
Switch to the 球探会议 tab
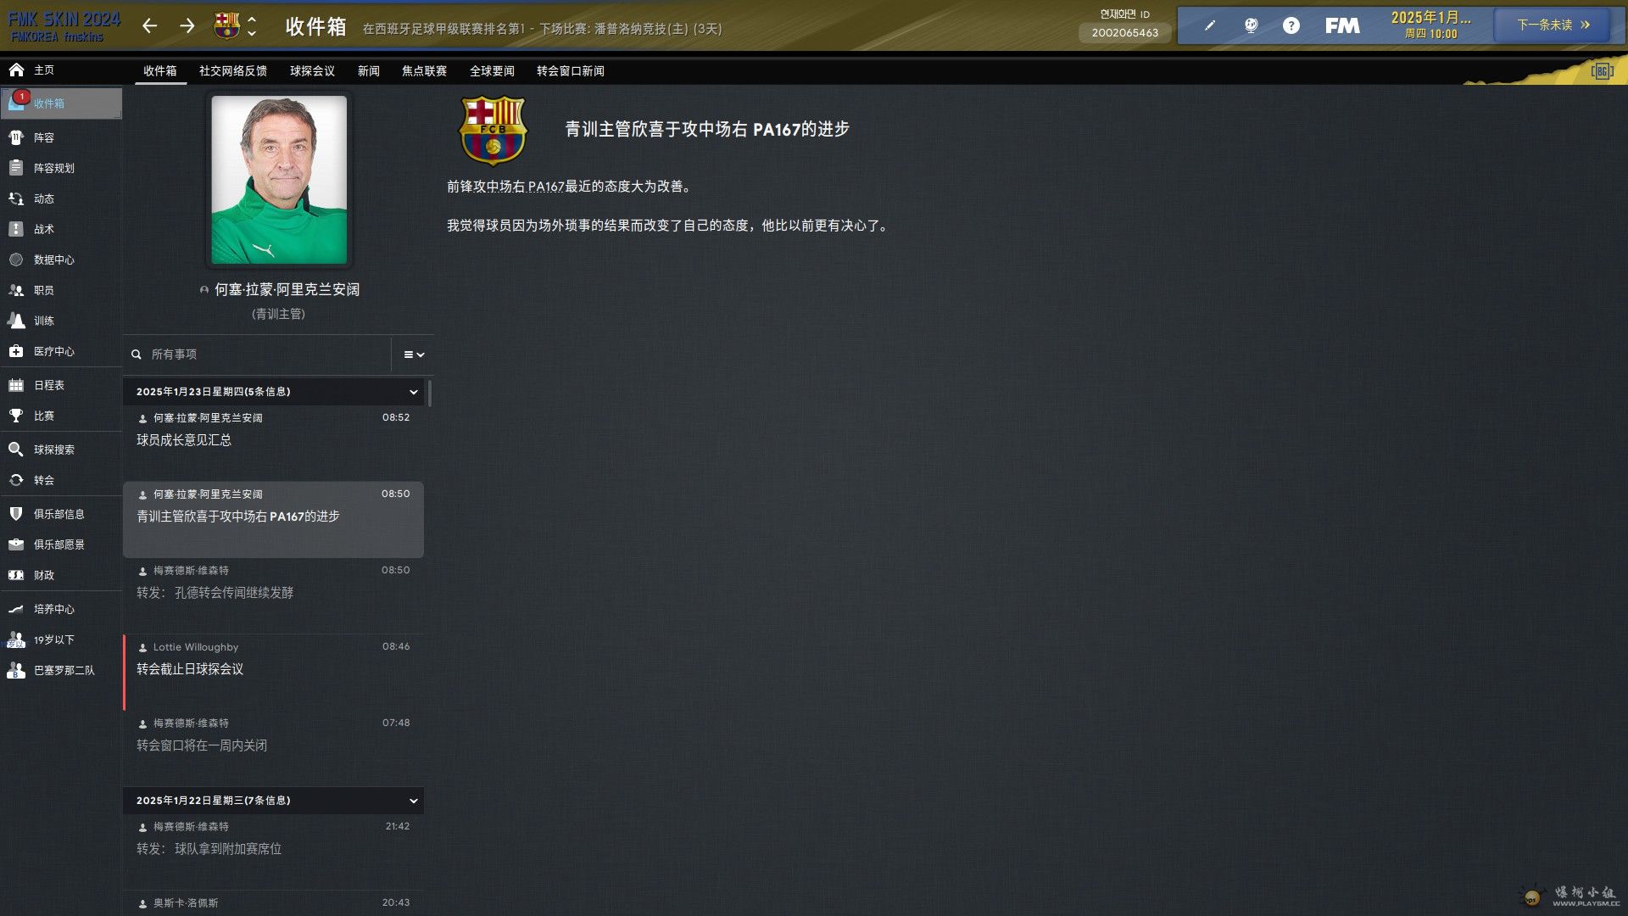(x=312, y=71)
